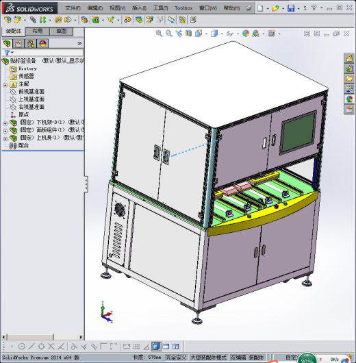This screenshot has height=363, width=356.
Task: Open the Section View tool
Action: (x=188, y=34)
